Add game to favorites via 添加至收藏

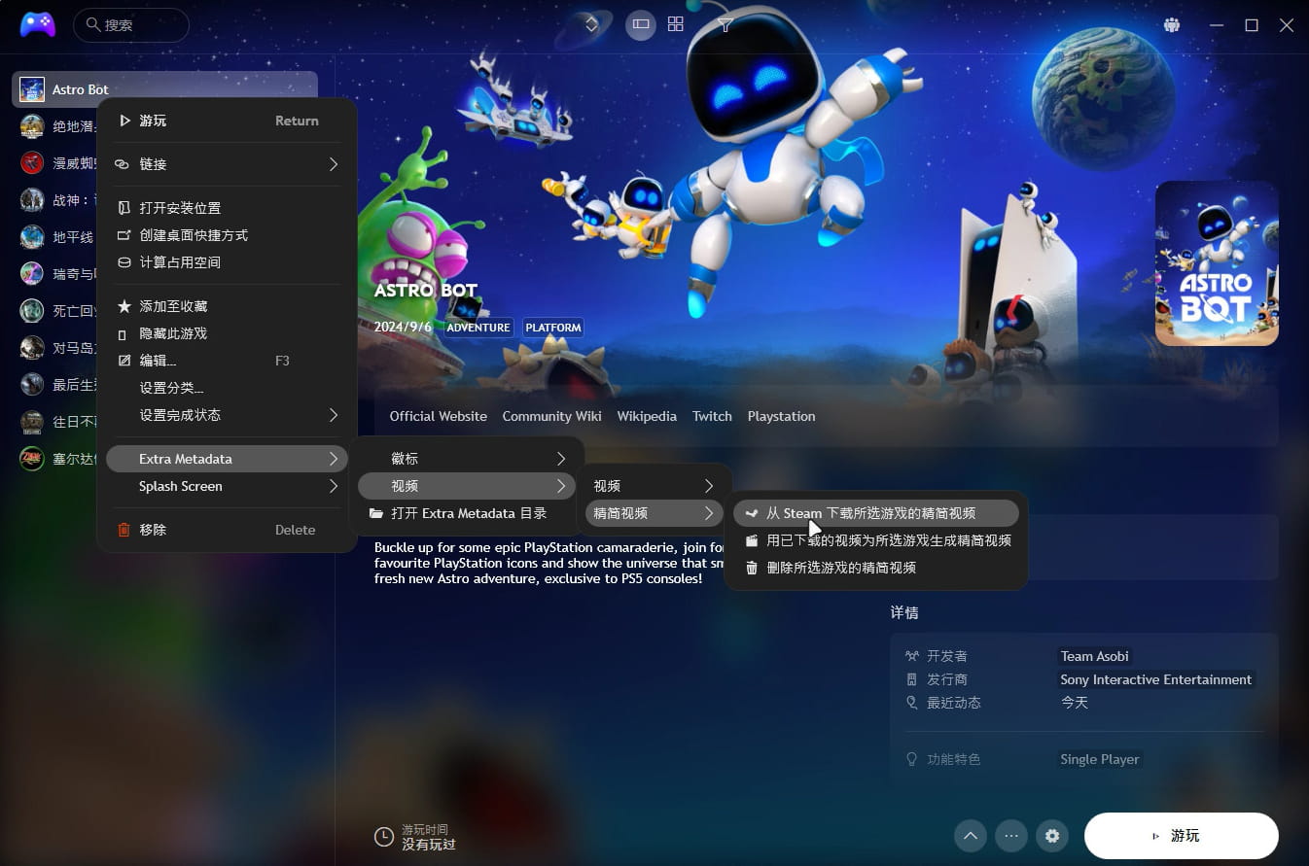[x=172, y=306]
